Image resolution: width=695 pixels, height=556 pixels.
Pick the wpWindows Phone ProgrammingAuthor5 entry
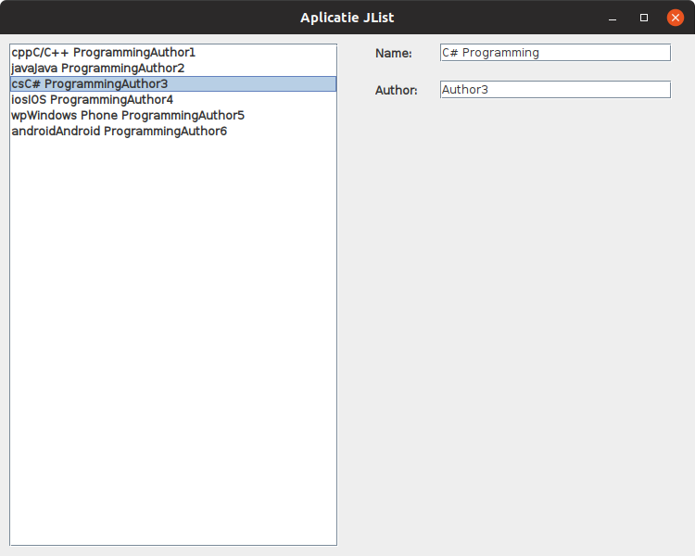128,116
